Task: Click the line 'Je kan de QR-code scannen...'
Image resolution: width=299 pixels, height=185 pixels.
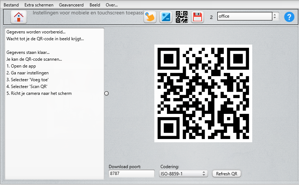Action: coord(34,59)
